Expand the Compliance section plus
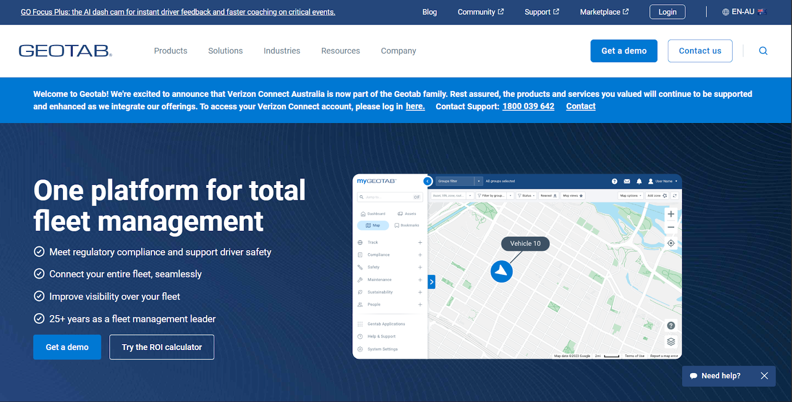 pyautogui.click(x=420, y=255)
